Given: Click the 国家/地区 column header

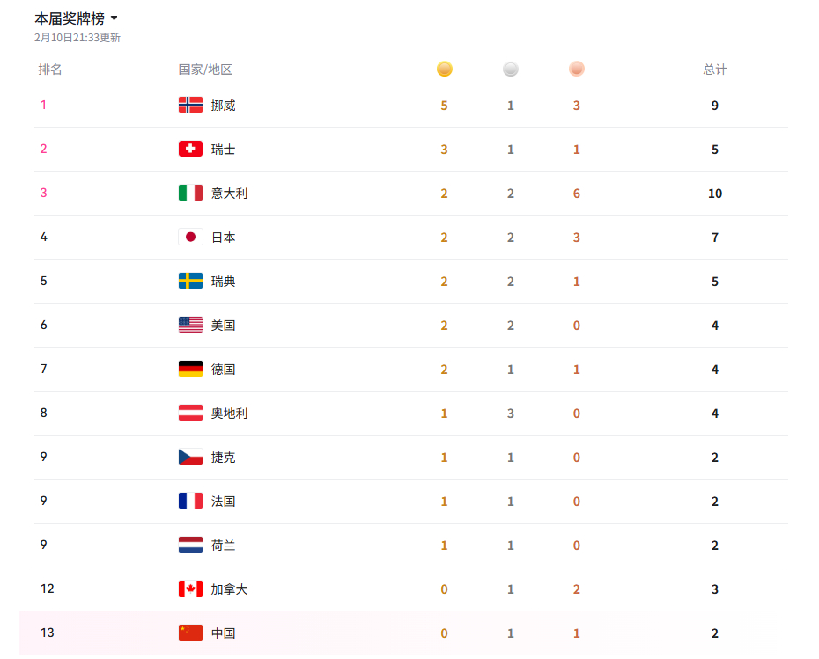Looking at the screenshot, I should point(205,70).
